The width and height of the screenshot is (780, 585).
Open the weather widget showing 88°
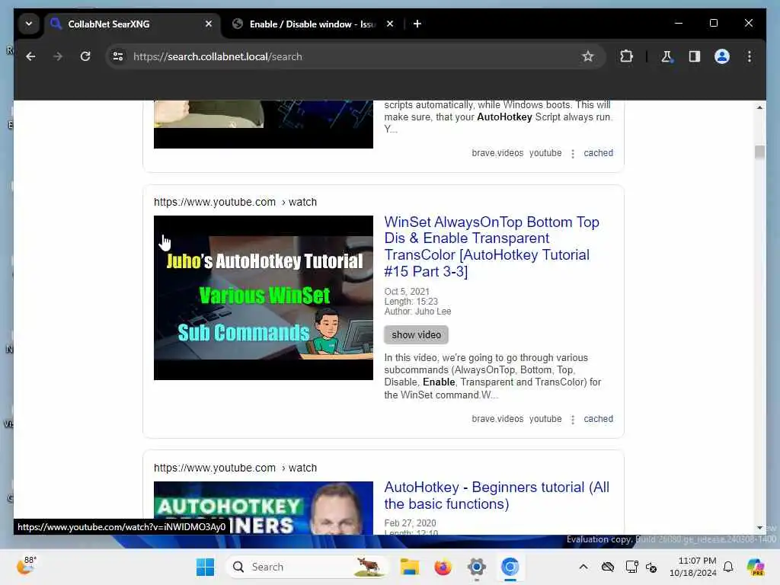coord(27,566)
